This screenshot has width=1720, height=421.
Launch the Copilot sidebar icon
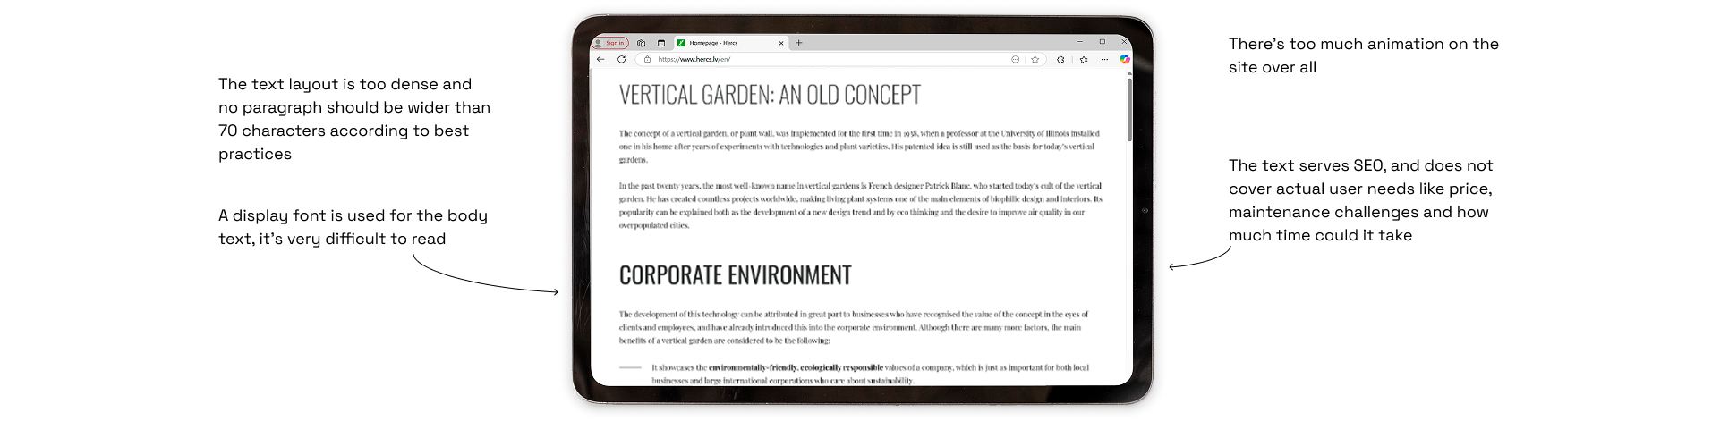1125,59
